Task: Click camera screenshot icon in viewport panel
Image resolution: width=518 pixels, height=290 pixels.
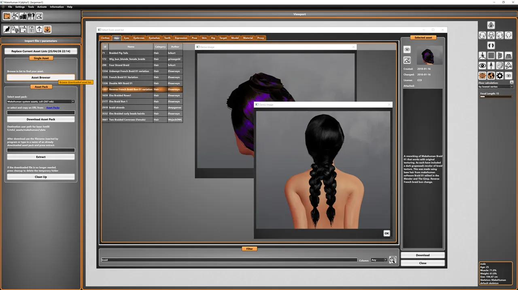Action: 509,76
